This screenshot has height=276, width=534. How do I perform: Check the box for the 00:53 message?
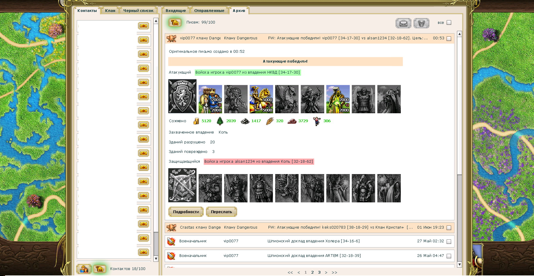point(449,38)
